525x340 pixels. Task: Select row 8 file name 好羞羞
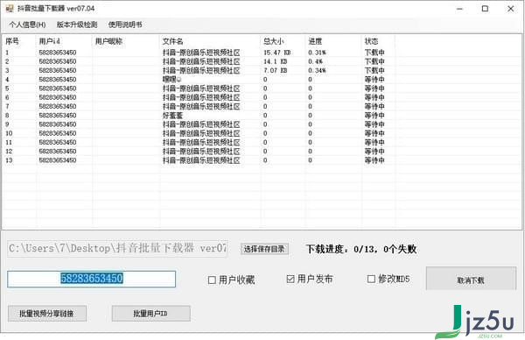click(x=172, y=116)
